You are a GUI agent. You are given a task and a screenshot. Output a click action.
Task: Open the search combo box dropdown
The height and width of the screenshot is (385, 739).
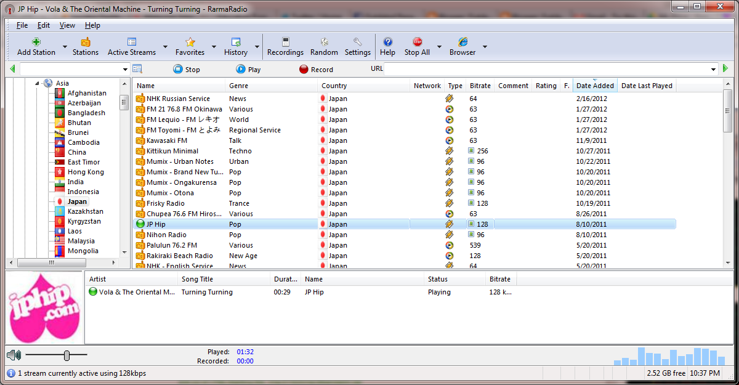tap(125, 69)
